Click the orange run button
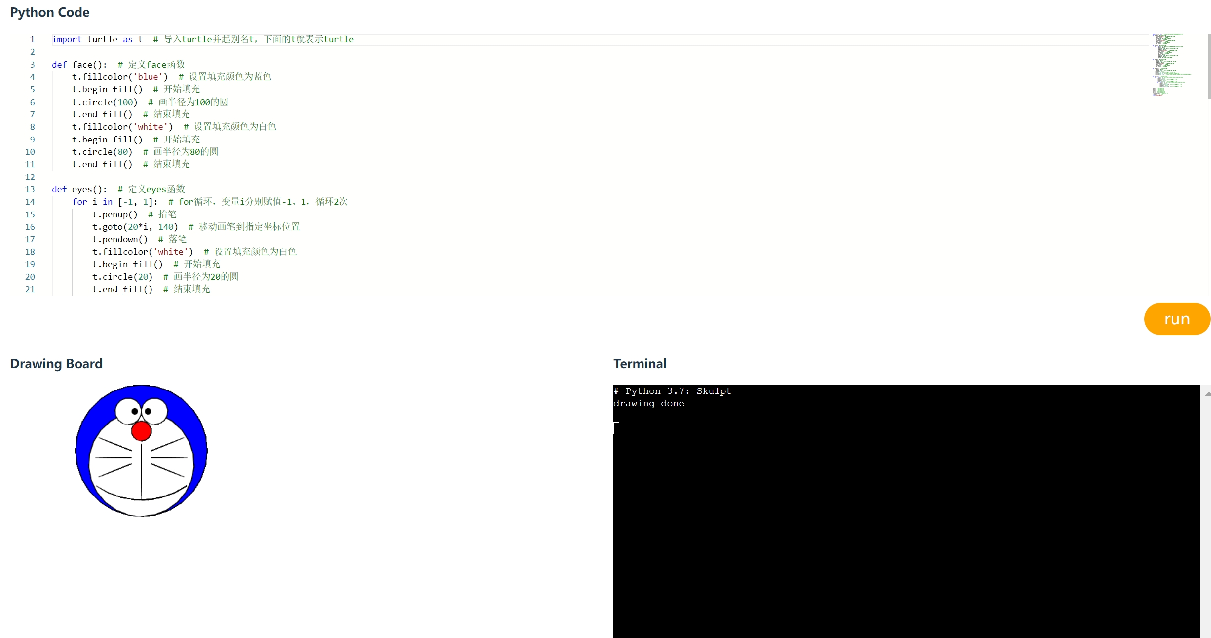The height and width of the screenshot is (638, 1211). click(x=1176, y=319)
